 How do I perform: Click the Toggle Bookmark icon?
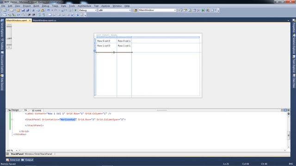50,15
